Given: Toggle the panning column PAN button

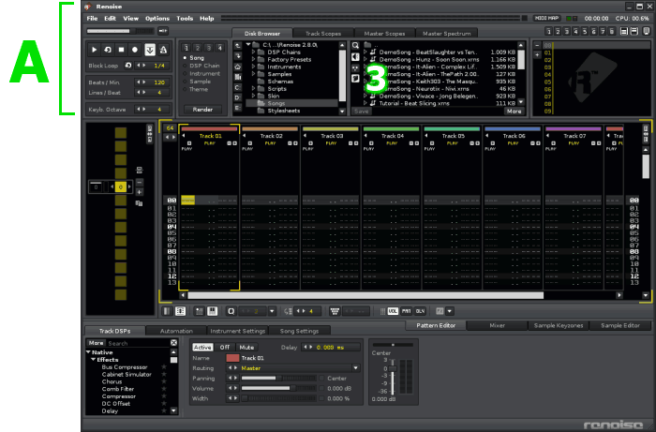Looking at the screenshot, I should point(406,311).
